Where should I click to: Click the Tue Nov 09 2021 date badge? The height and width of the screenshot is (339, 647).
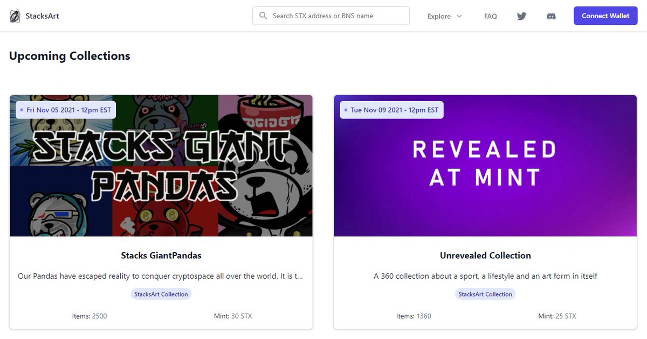[x=391, y=110]
